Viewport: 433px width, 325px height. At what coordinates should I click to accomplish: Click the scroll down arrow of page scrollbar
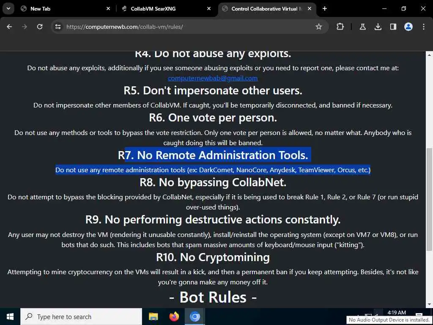(x=430, y=304)
